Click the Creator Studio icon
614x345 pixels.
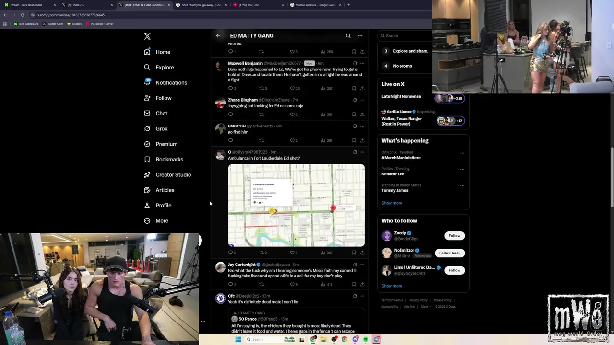tap(147, 174)
